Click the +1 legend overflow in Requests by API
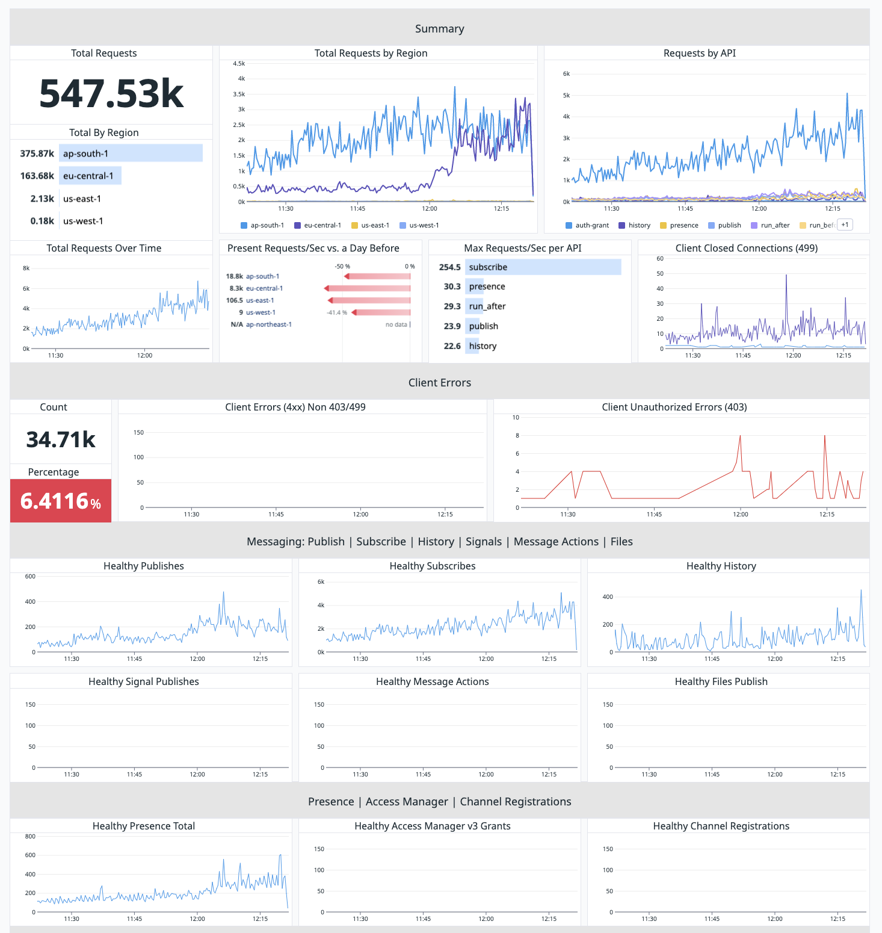The width and height of the screenshot is (882, 933). 845,225
